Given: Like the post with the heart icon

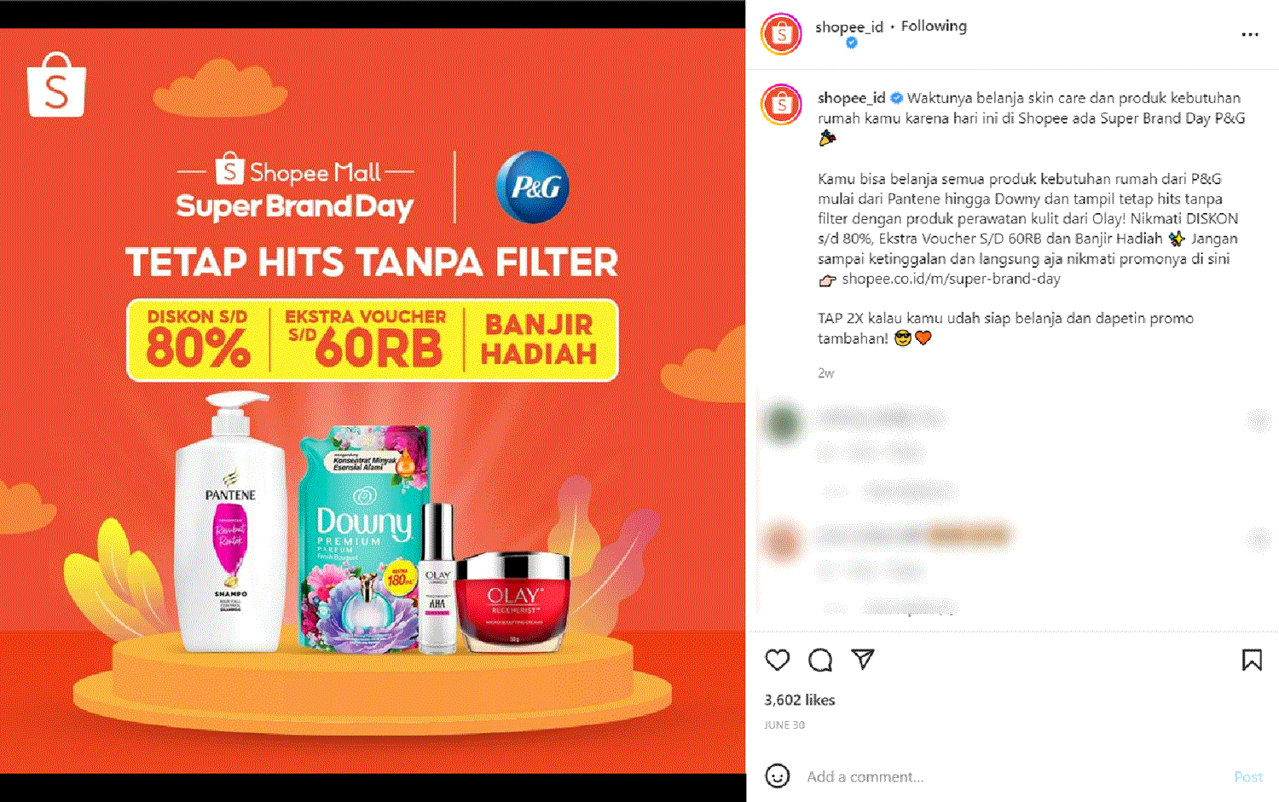Looking at the screenshot, I should point(777,660).
